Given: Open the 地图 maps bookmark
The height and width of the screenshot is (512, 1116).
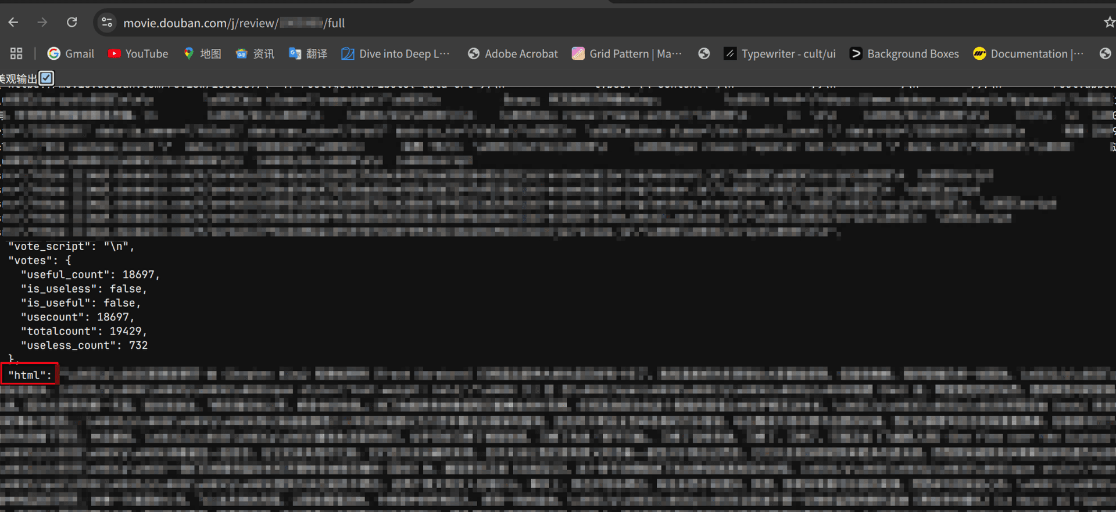Looking at the screenshot, I should click(202, 54).
